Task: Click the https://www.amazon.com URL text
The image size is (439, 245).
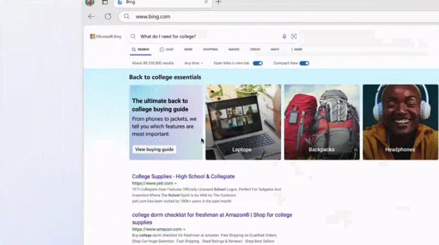Action: coord(157,229)
